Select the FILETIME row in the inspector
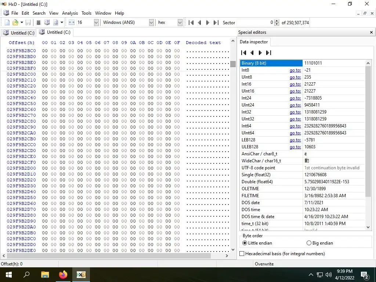Viewport: 376px width, 282px height. tap(303, 196)
